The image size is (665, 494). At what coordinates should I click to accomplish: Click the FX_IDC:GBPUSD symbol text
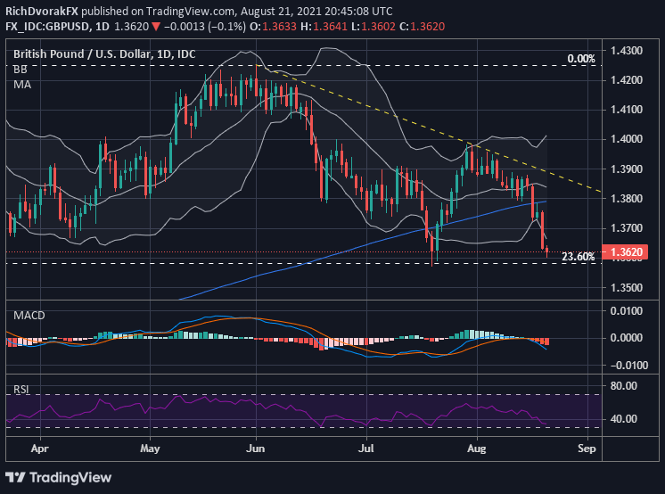[47, 27]
